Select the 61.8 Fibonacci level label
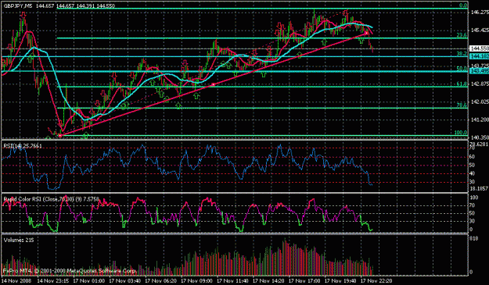 (x=462, y=84)
